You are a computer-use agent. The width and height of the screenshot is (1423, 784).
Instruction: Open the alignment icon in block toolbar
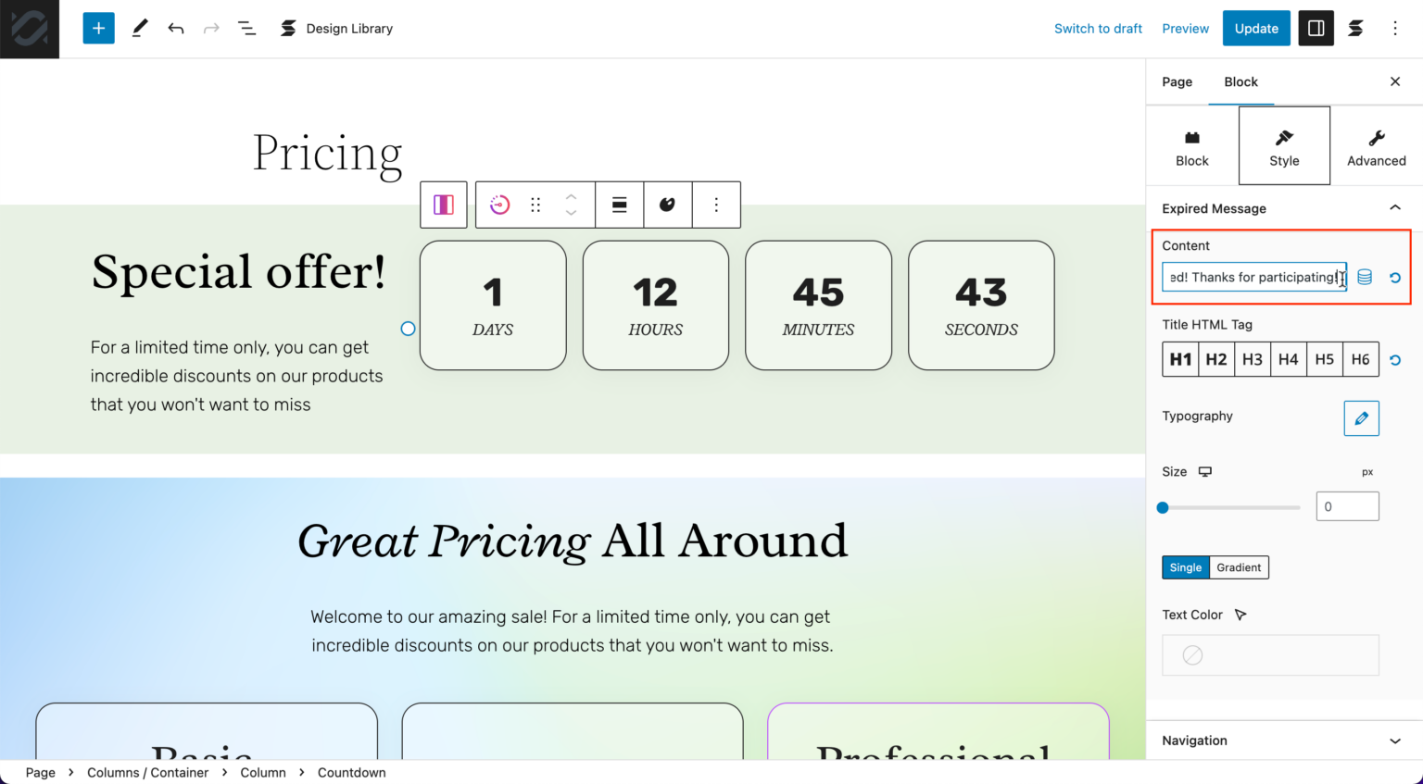point(619,204)
